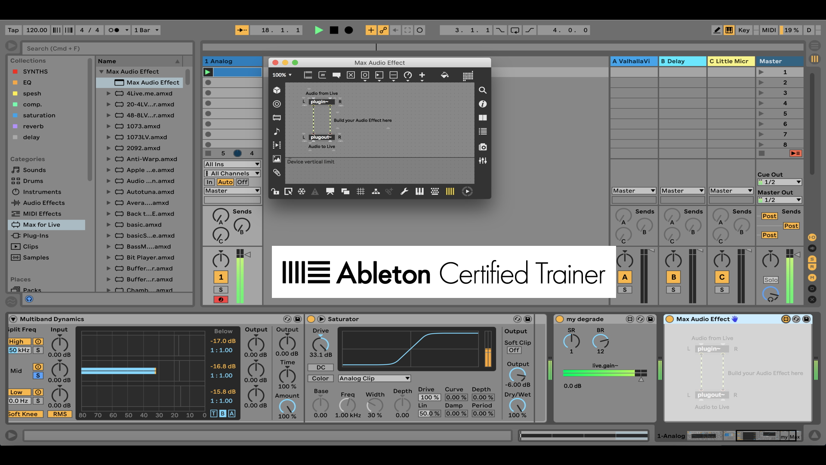This screenshot has width=826, height=465.
Task: Arm the 1 Analog track for recording
Action: click(221, 299)
